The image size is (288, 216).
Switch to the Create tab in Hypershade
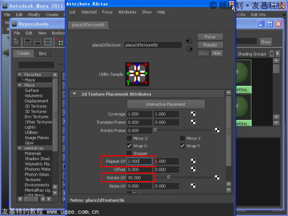(x=23, y=53)
